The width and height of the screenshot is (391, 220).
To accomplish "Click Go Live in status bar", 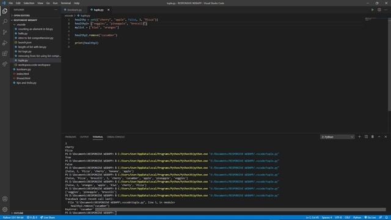I will pyautogui.click(x=370, y=218).
